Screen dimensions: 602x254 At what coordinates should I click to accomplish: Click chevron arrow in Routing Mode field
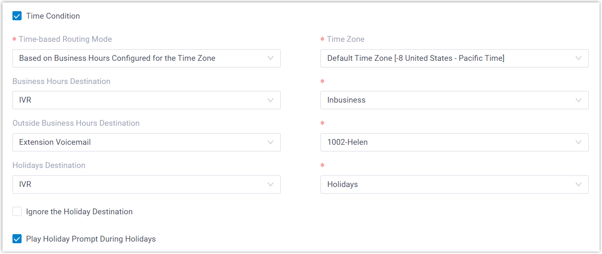point(270,58)
